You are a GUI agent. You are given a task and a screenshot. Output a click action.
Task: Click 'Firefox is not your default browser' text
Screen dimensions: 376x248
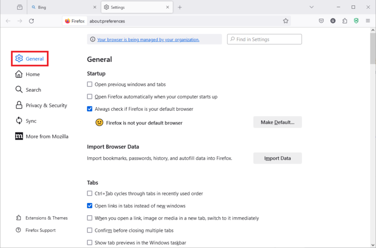coord(144,123)
